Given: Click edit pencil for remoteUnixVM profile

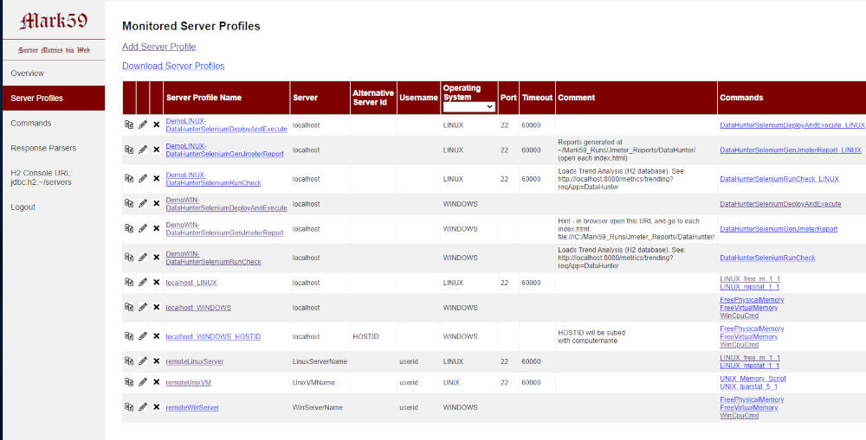Looking at the screenshot, I should [x=143, y=382].
